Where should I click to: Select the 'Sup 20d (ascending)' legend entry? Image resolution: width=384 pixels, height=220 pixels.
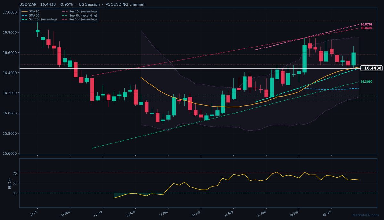[x=39, y=19]
